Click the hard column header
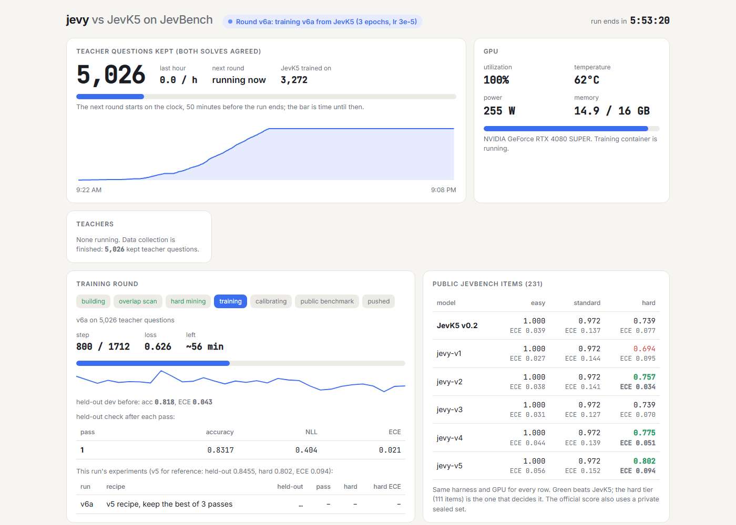The height and width of the screenshot is (525, 736). [x=648, y=303]
